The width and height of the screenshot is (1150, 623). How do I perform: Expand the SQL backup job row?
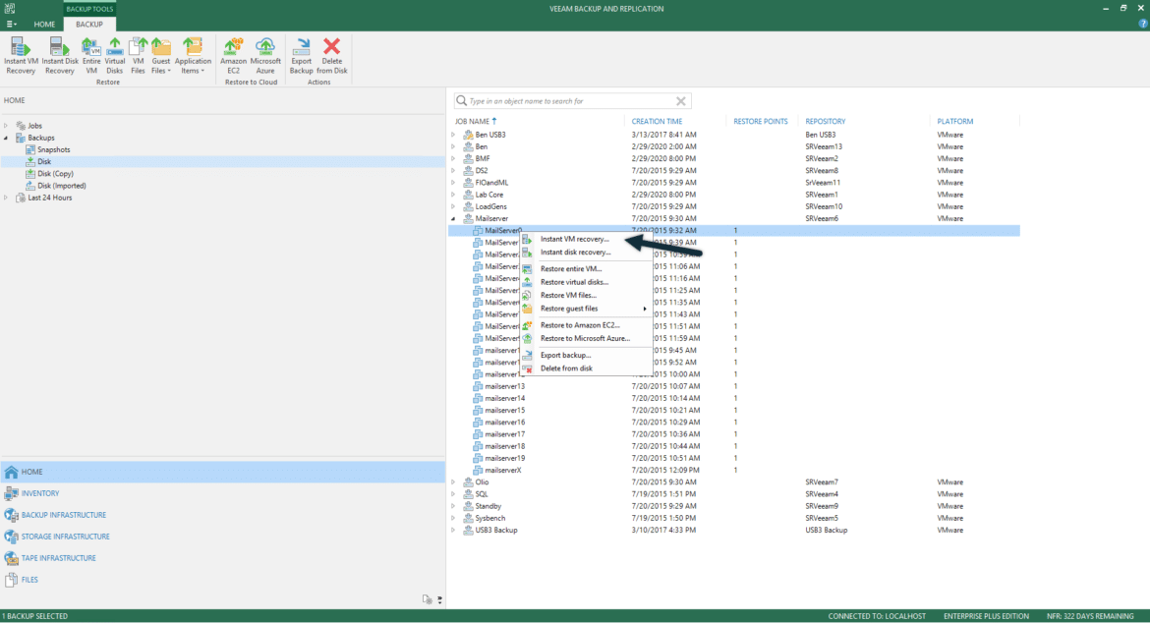pyautogui.click(x=453, y=494)
